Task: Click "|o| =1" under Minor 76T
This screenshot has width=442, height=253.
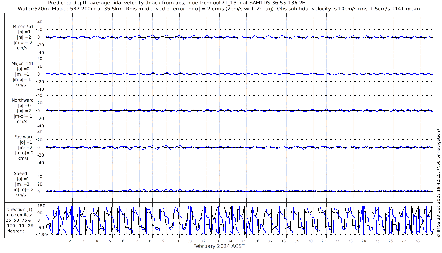Action: [x=24, y=32]
